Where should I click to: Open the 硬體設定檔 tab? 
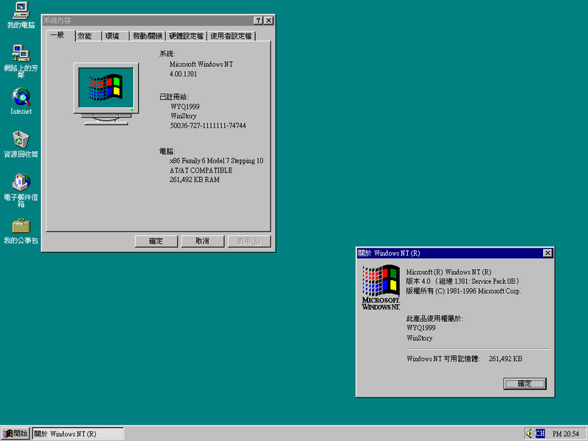187,36
